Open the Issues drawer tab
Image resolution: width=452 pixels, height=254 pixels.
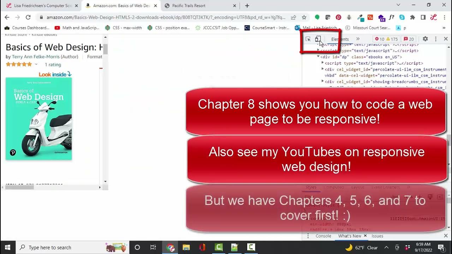point(377,236)
